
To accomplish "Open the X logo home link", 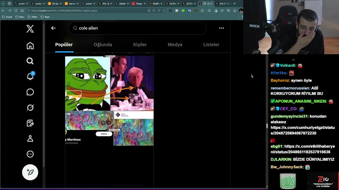I will (x=30, y=29).
